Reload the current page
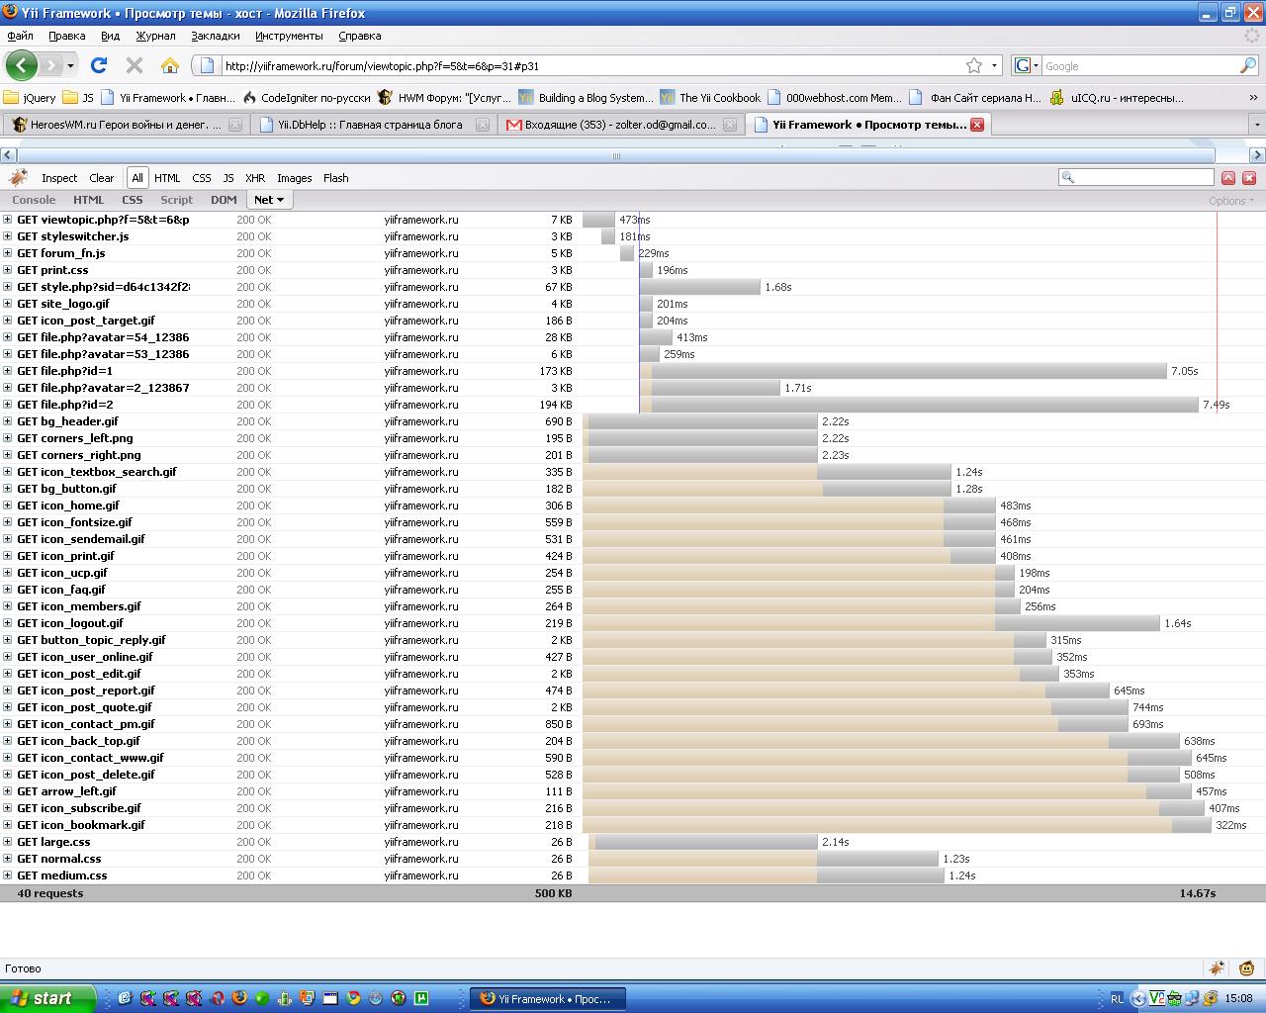Viewport: 1266px width, 1013px height. click(99, 66)
